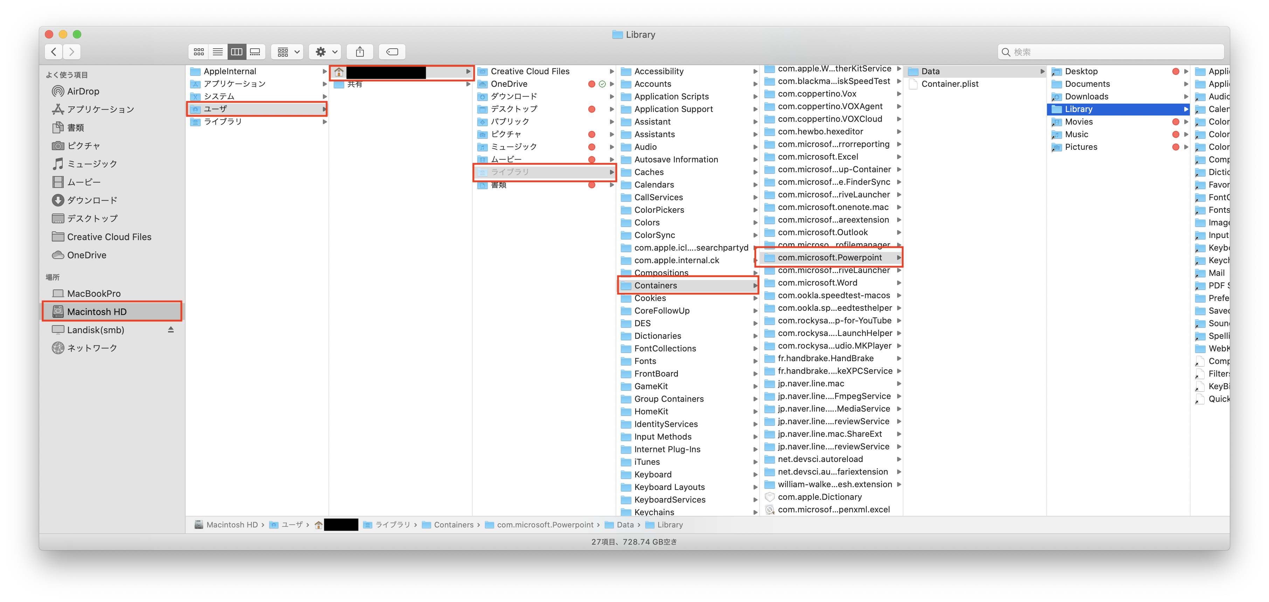Viewport: 1269px width, 602px height.
Task: Select column view toolbar button
Action: [x=237, y=52]
